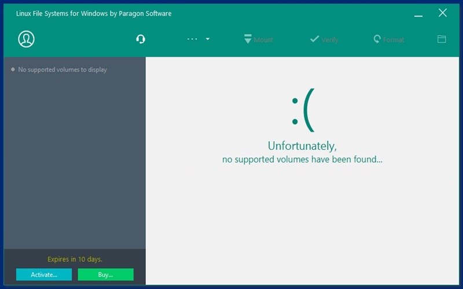The image size is (463, 289).
Task: Select 'No supported volumes to display' entry
Action: pyautogui.click(x=63, y=70)
